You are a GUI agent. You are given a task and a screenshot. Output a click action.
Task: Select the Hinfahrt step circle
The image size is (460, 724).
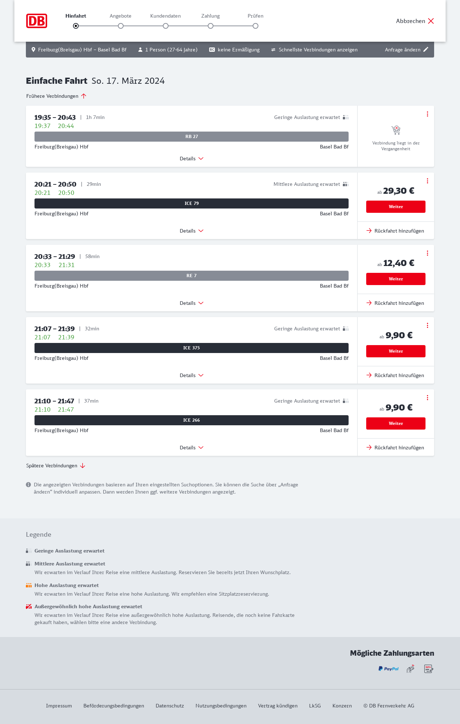click(x=76, y=26)
